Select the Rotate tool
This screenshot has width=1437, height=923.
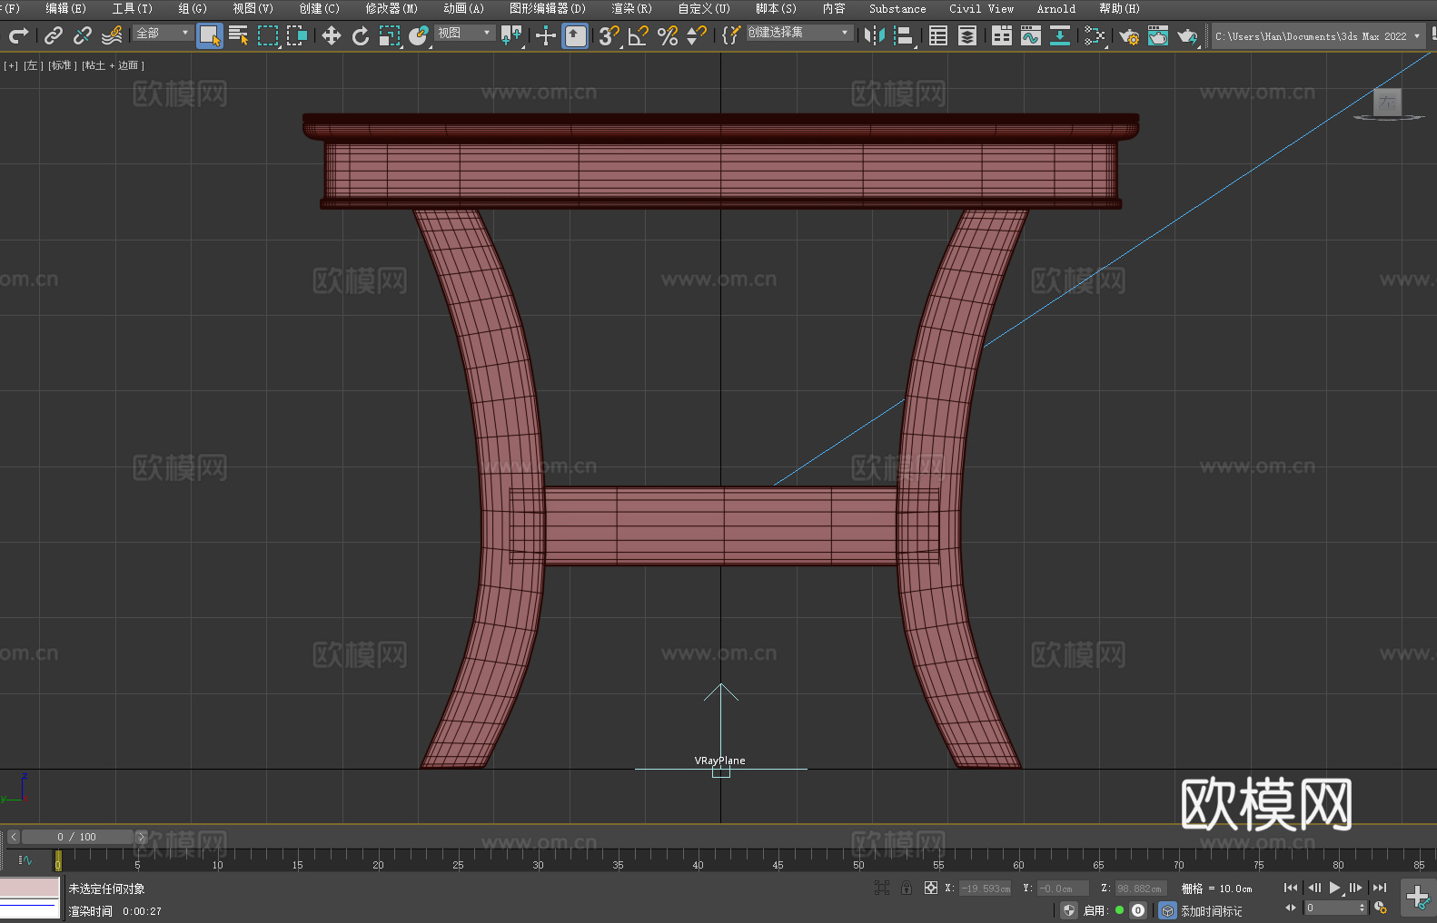(x=361, y=35)
